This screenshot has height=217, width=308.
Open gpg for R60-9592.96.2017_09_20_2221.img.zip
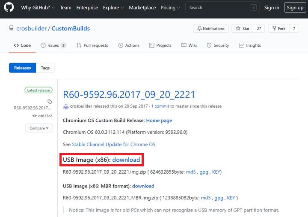pos(204,172)
